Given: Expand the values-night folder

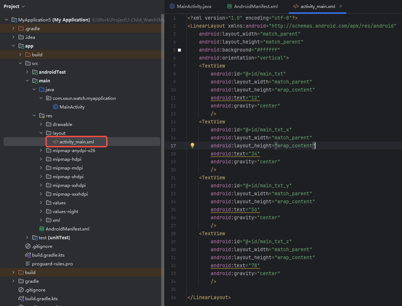Looking at the screenshot, I should (x=41, y=211).
